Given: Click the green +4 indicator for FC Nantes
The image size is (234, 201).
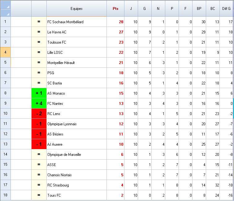Looking at the screenshot, I should (x=39, y=104).
